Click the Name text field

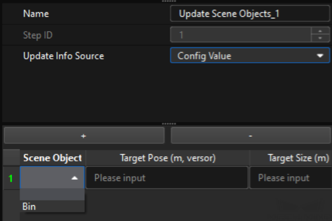[x=250, y=15]
